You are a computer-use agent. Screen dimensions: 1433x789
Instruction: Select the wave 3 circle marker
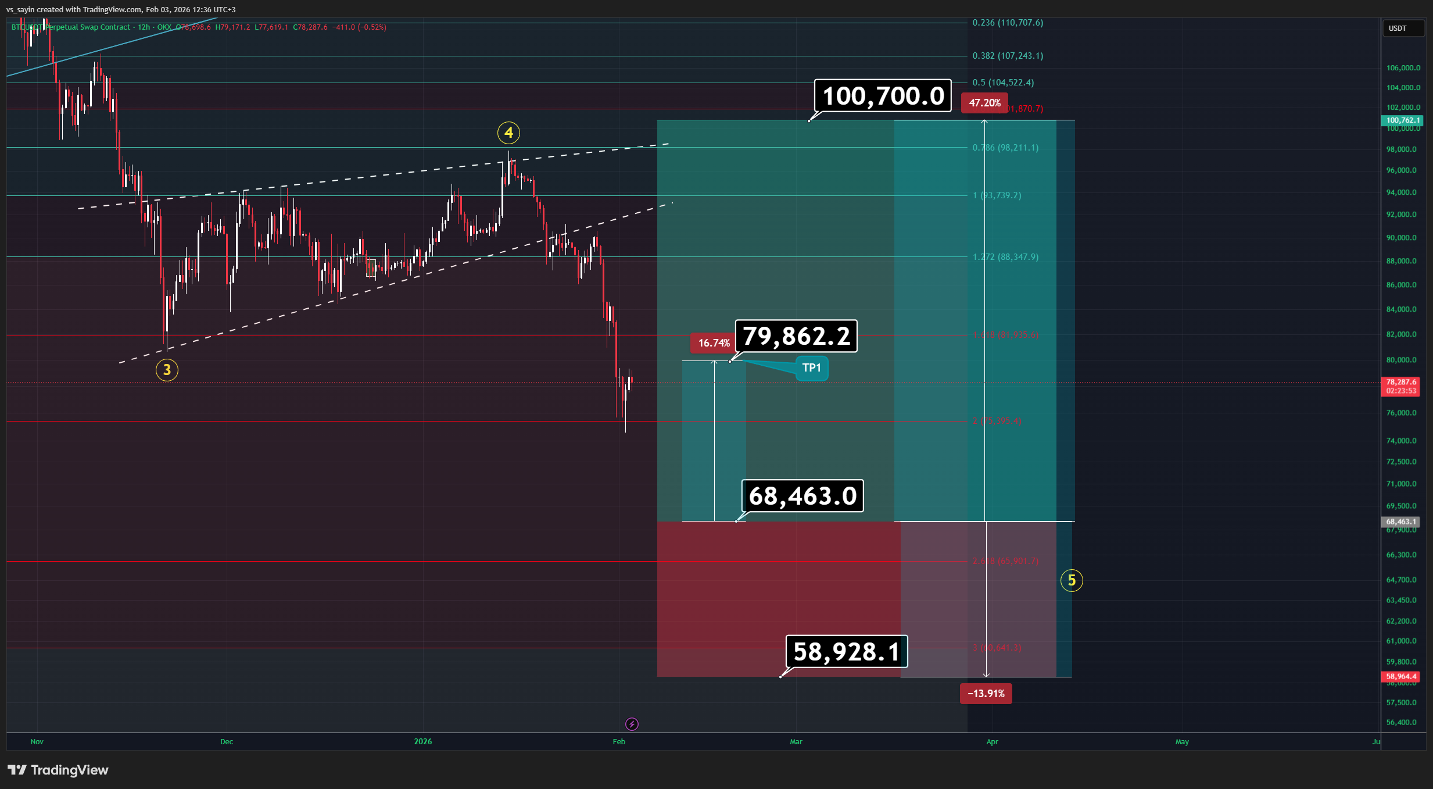click(x=167, y=370)
